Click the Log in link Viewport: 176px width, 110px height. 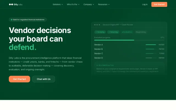pos(145,4)
